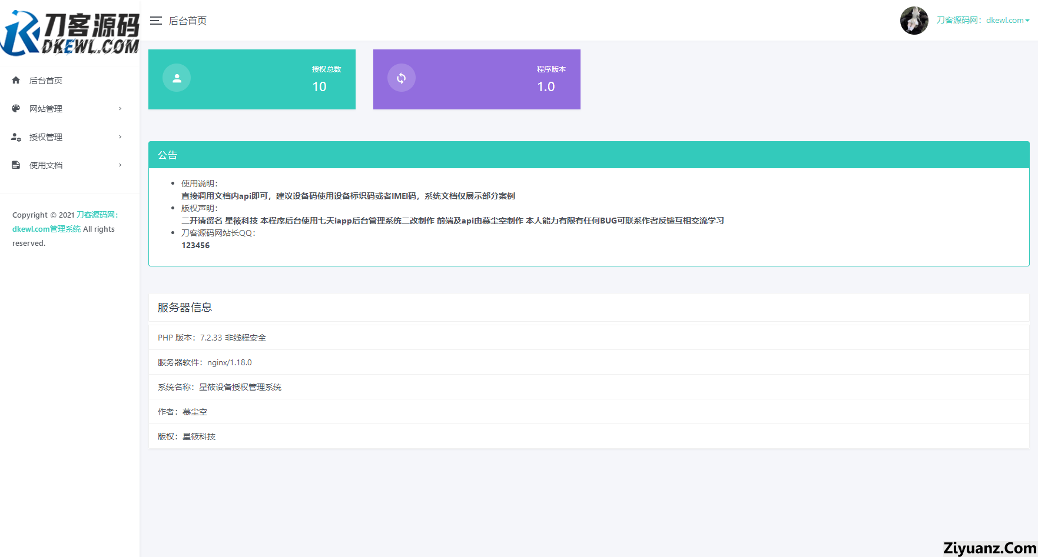Click the PHP 版本 link
1038x557 pixels.
tap(174, 338)
